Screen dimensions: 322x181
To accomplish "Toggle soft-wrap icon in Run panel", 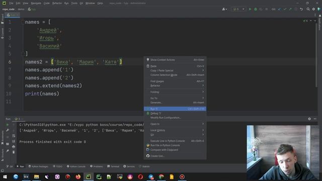I will pos(14,136).
